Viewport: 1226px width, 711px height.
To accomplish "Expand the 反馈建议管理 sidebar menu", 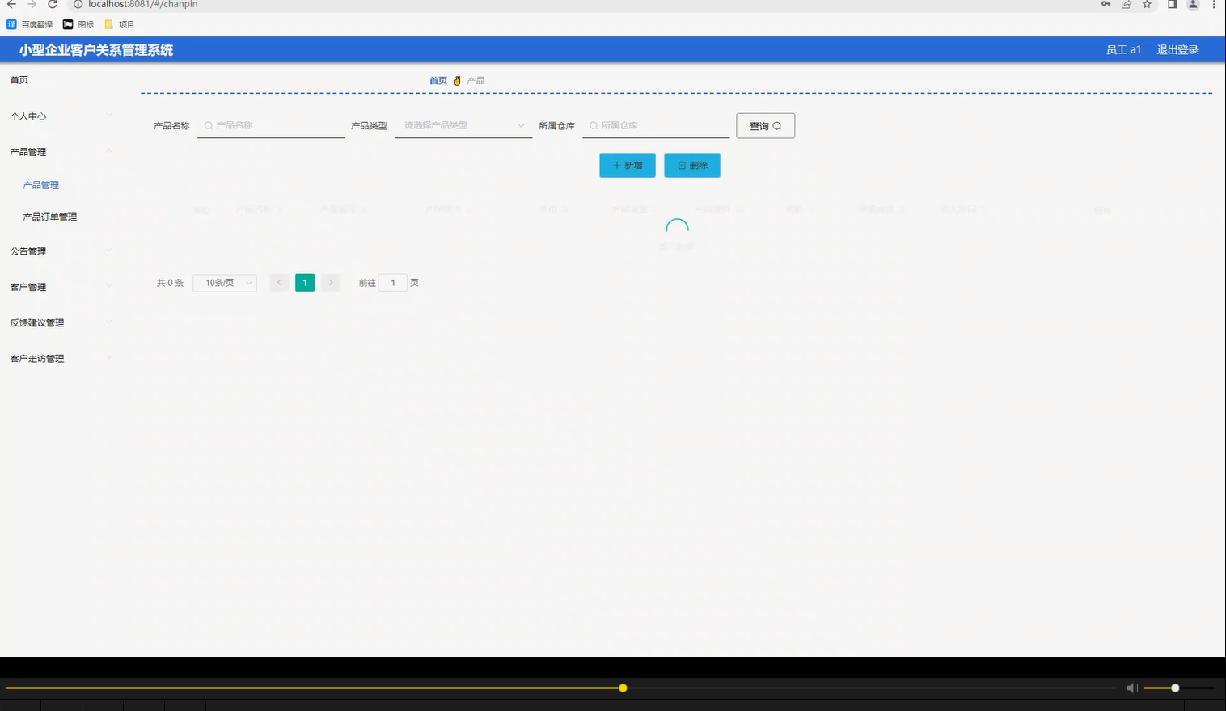I will pos(61,322).
